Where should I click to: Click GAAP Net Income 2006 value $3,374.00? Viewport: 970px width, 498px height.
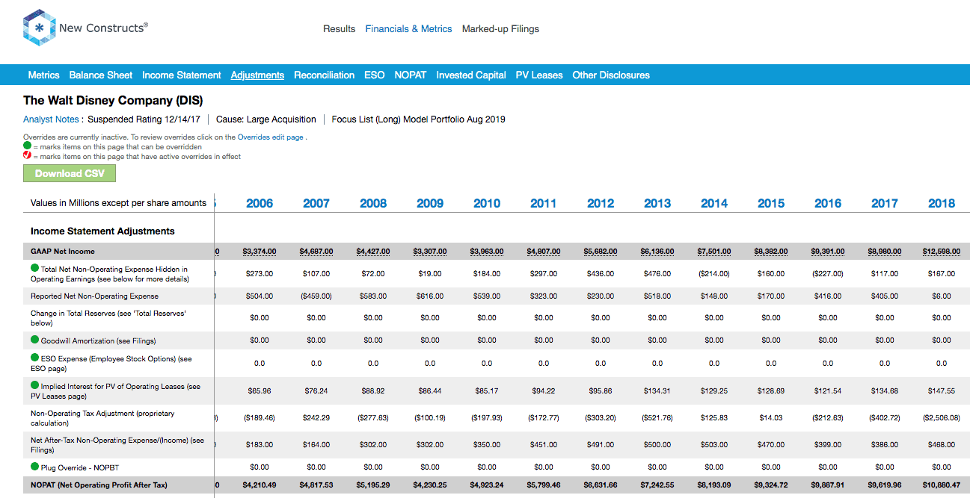pos(260,252)
